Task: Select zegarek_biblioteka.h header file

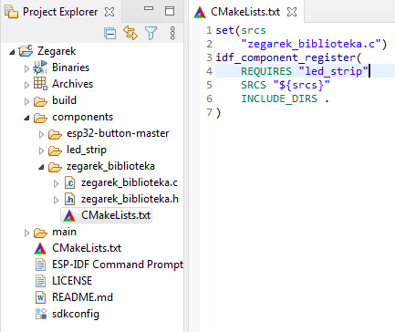Action: pos(130,199)
